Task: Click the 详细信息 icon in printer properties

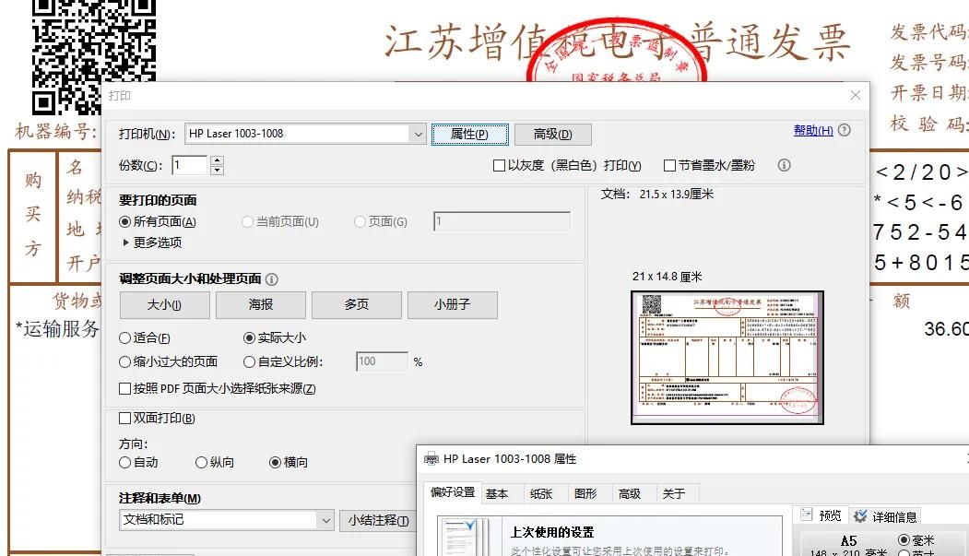Action: pos(859,515)
